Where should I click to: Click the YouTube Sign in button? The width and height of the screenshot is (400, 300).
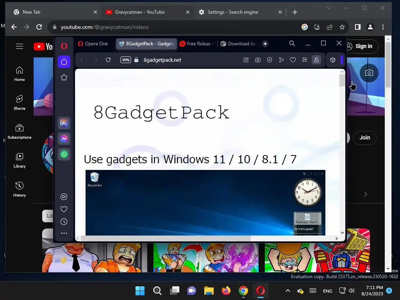click(362, 46)
